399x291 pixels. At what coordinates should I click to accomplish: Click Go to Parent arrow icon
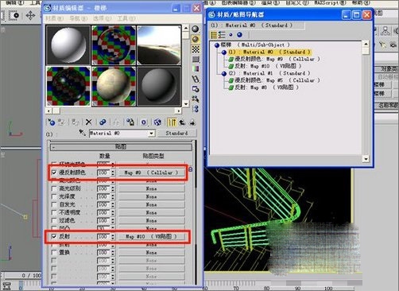(x=182, y=122)
